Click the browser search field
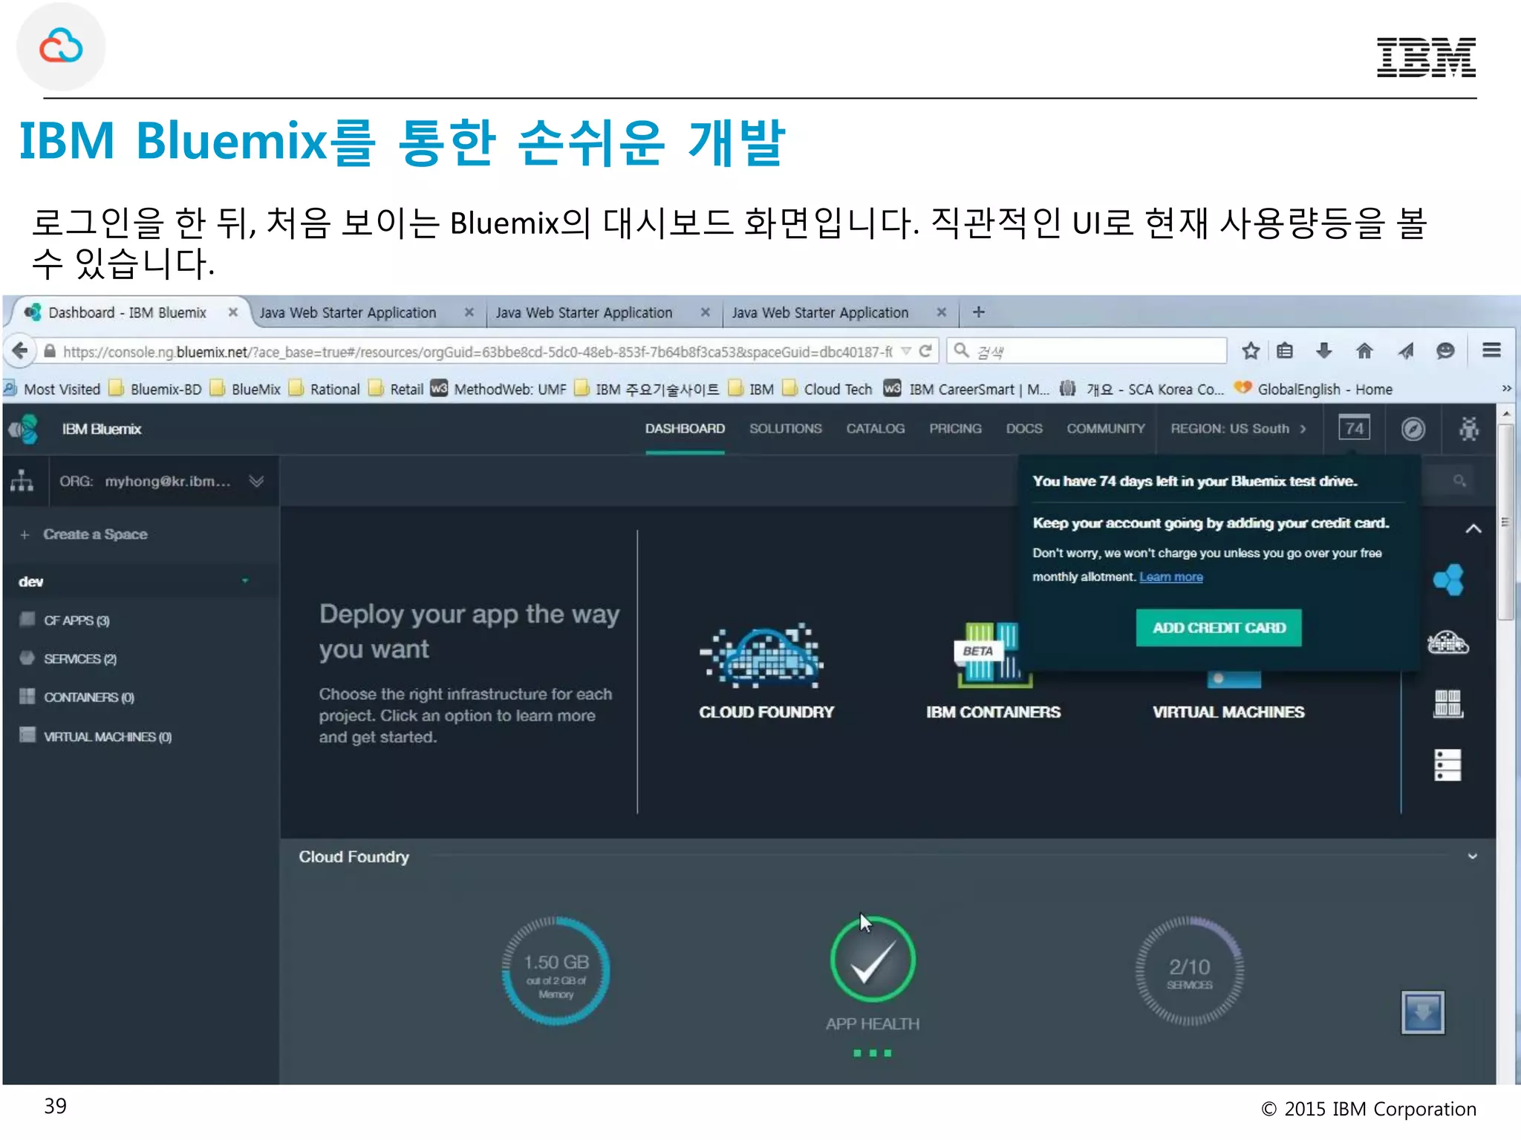This screenshot has width=1521, height=1140. tap(1087, 351)
